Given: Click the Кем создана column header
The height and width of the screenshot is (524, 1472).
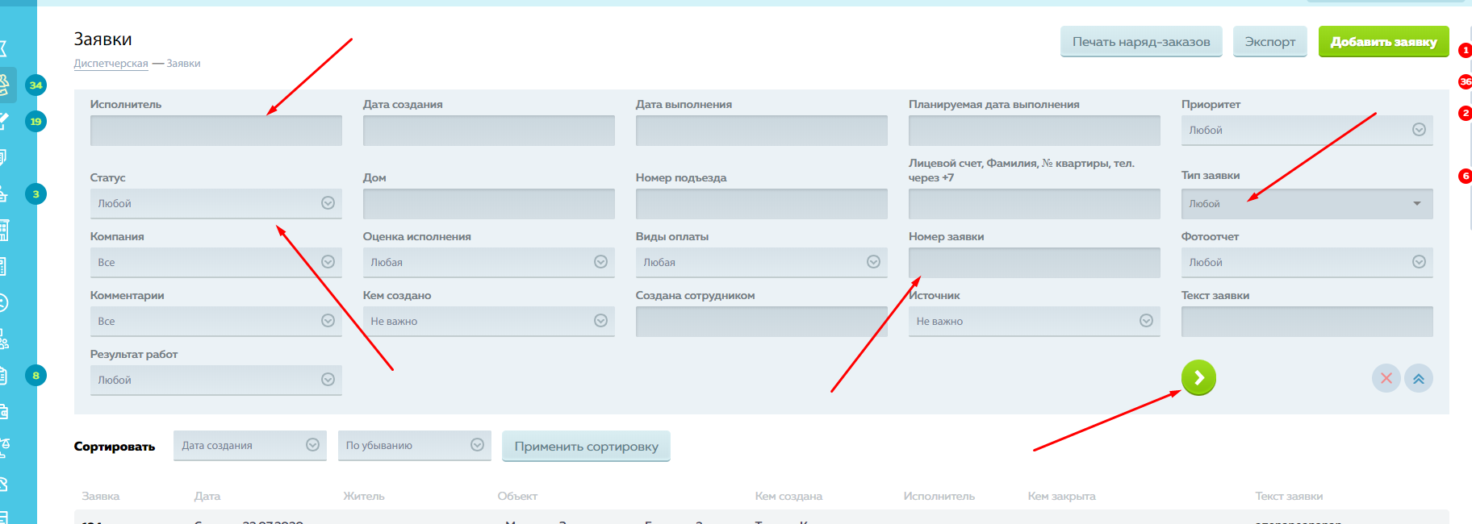Looking at the screenshot, I should tap(788, 497).
